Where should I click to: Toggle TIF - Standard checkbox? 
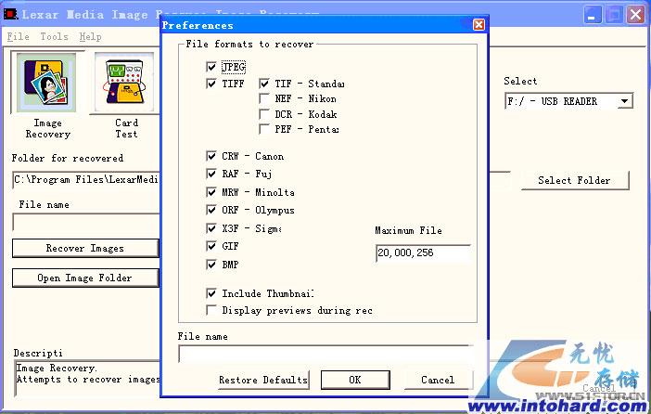click(264, 84)
